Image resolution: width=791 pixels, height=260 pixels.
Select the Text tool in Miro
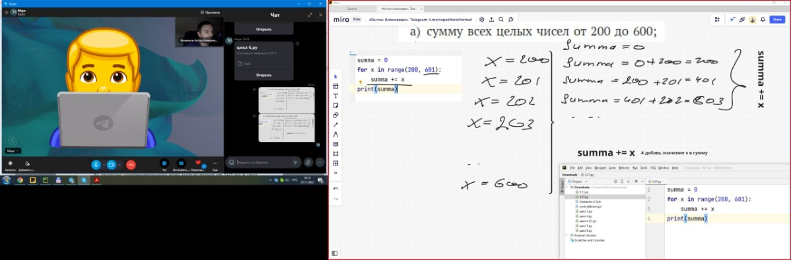[336, 96]
